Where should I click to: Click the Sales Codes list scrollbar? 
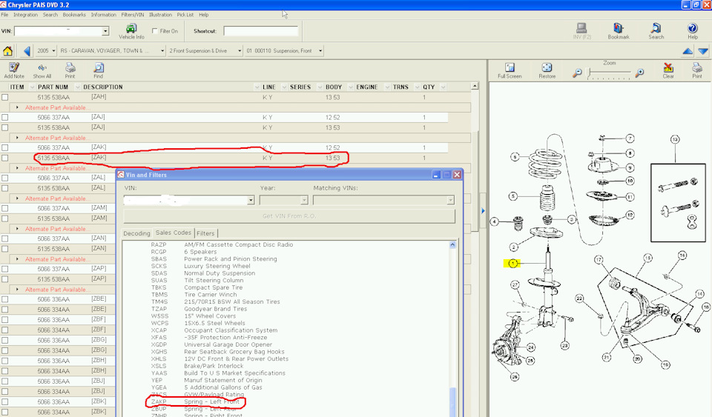(x=452, y=329)
